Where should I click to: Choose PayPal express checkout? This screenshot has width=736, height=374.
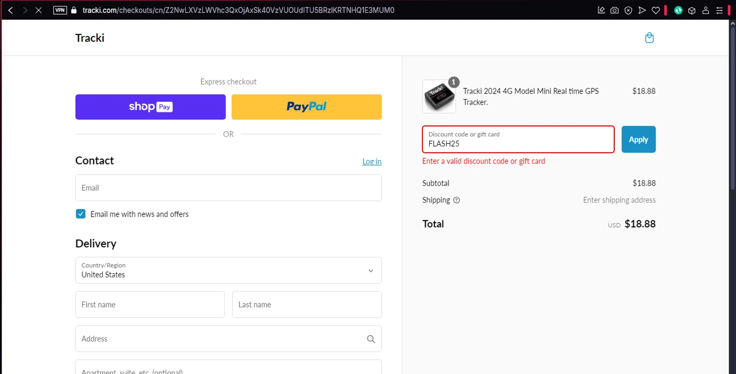pyautogui.click(x=307, y=107)
